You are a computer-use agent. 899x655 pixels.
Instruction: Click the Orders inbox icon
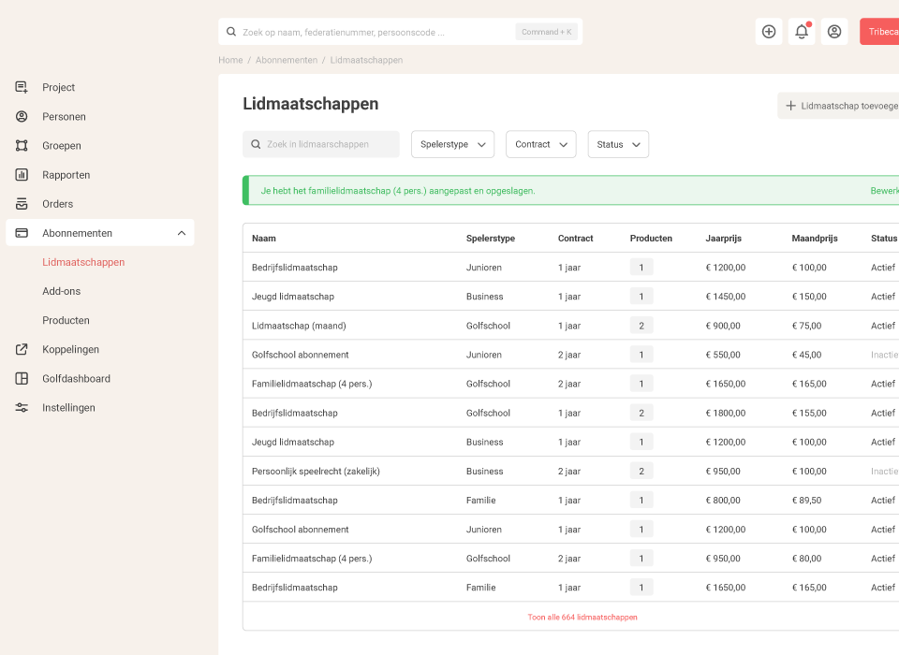[x=22, y=204]
